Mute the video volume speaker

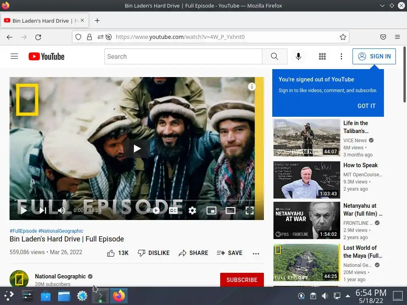[x=62, y=210]
